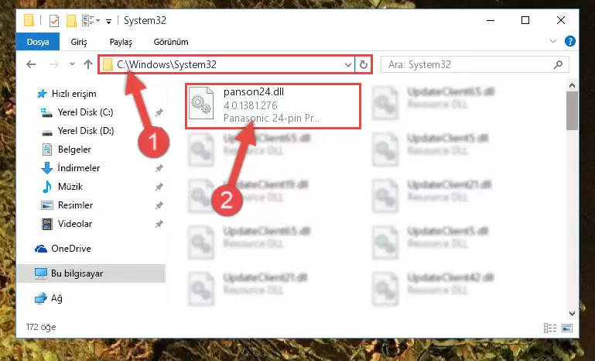
Task: Click the search magnifier icon
Action: click(558, 64)
